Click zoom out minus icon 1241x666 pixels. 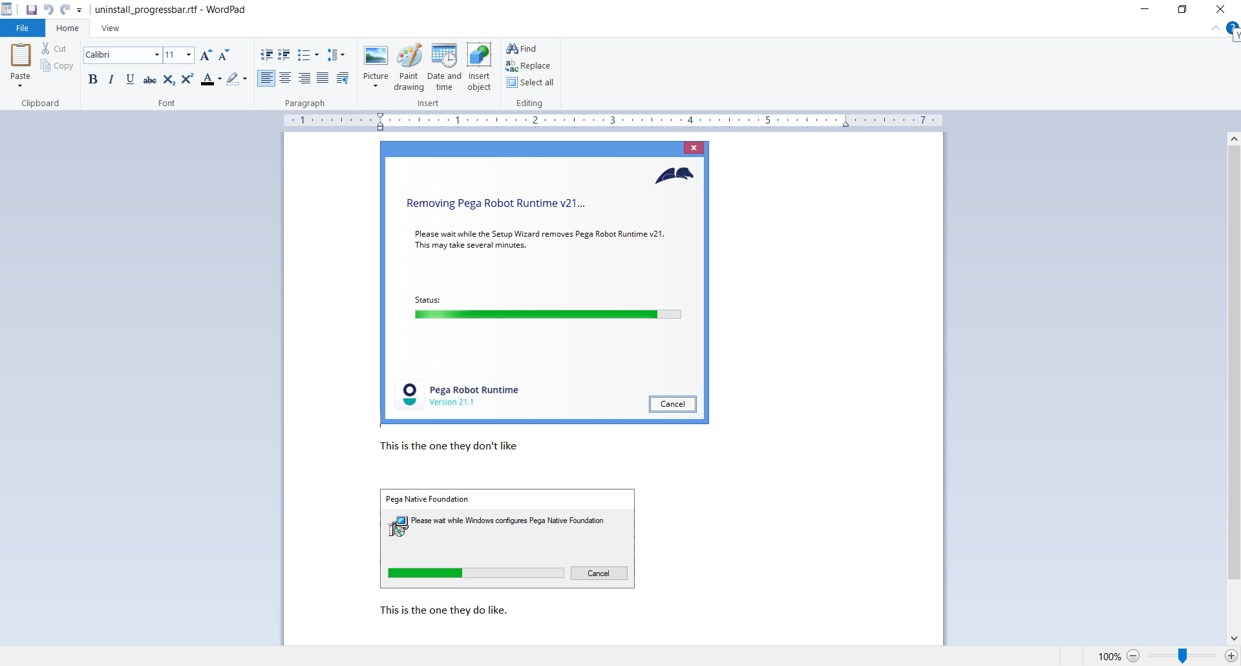1133,656
